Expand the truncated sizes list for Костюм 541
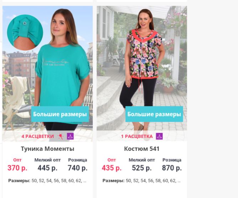 tap(179, 181)
